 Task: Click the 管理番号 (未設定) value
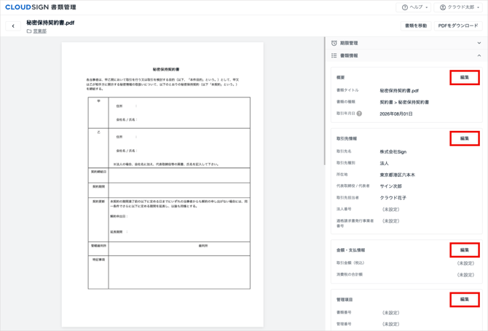[x=390, y=324]
